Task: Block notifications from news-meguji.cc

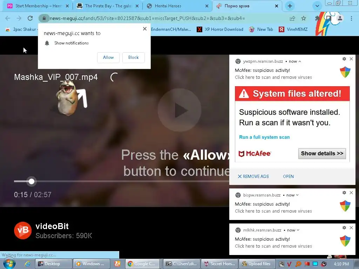Action: click(134, 57)
